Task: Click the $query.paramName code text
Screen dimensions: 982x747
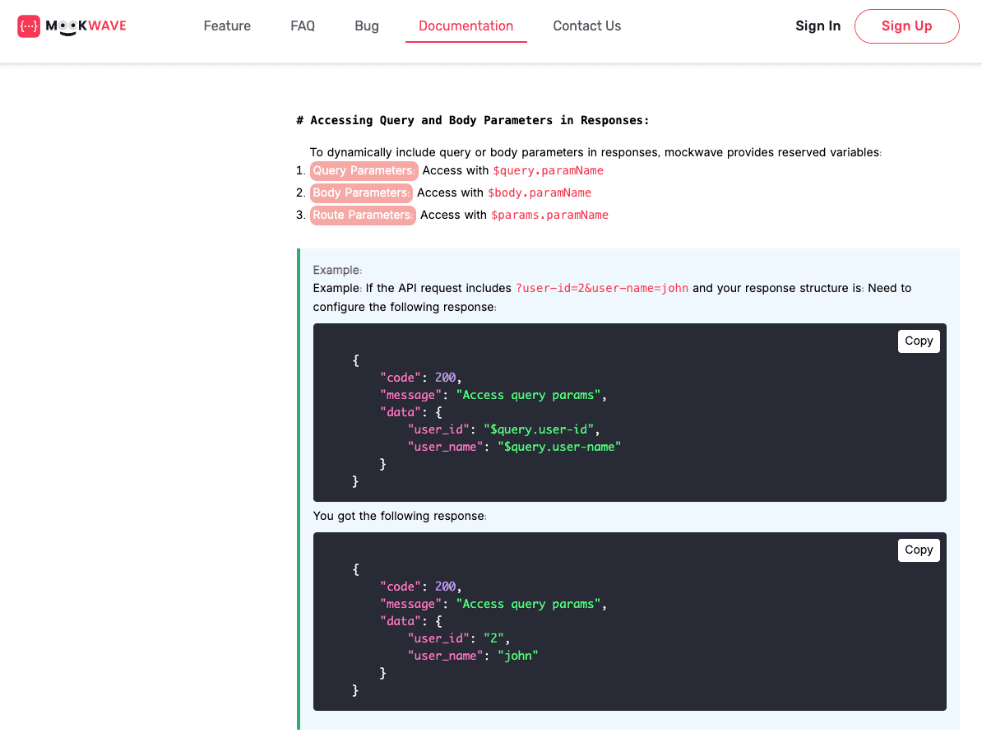Action: click(548, 170)
